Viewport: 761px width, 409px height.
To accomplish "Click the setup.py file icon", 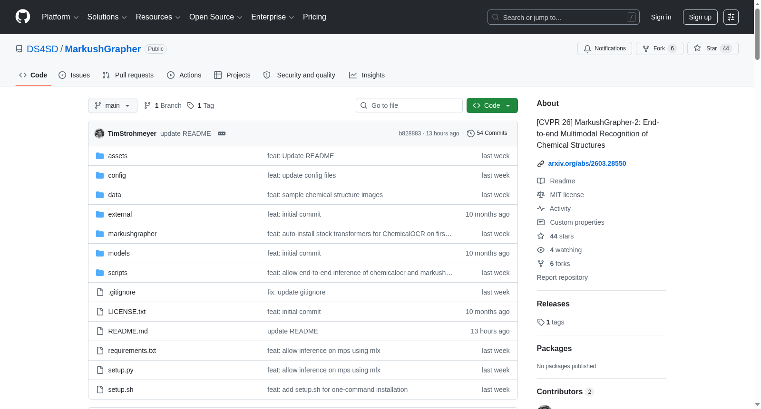I will (100, 370).
